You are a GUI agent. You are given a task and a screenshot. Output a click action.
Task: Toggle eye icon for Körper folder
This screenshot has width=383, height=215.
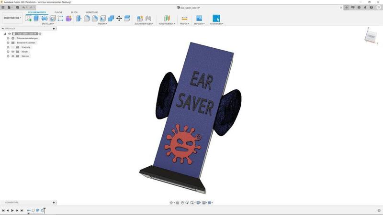13,52
